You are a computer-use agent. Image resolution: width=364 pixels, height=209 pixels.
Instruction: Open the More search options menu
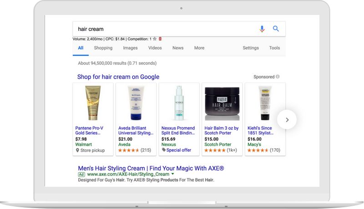(199, 48)
